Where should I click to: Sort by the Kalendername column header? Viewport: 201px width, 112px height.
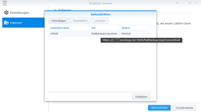click(x=69, y=28)
